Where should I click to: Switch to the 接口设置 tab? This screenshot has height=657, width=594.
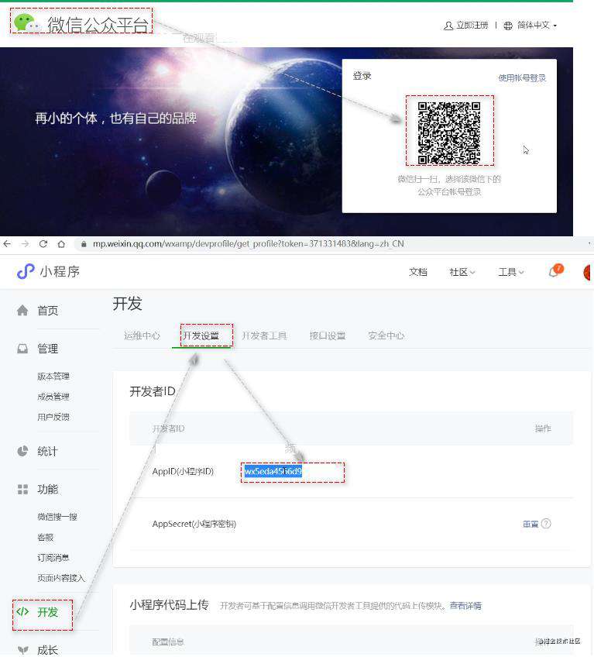click(328, 335)
